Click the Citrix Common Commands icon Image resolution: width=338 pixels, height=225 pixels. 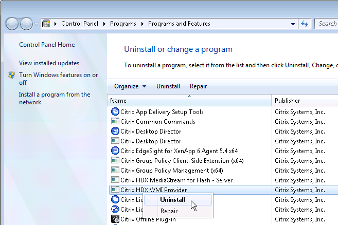(x=115, y=121)
